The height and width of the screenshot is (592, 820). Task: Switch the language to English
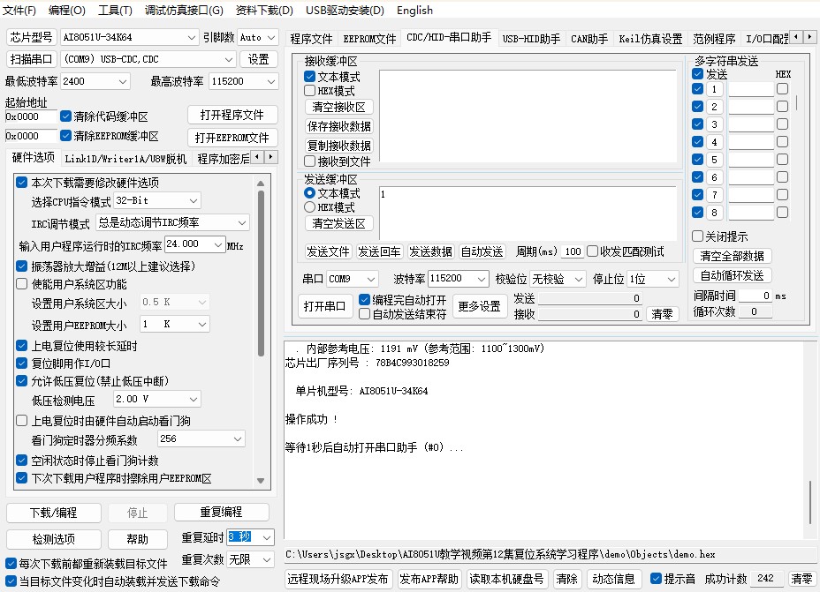[x=414, y=11]
